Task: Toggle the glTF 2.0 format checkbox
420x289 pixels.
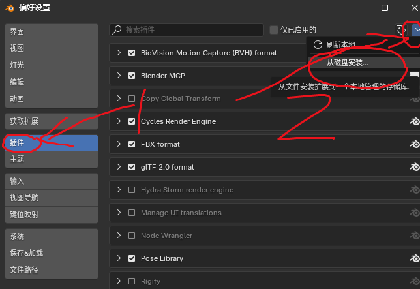Action: (x=132, y=167)
